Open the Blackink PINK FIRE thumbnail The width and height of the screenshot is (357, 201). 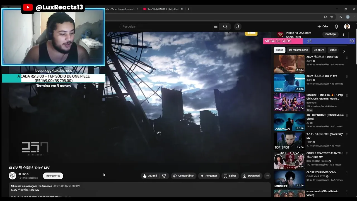click(289, 102)
